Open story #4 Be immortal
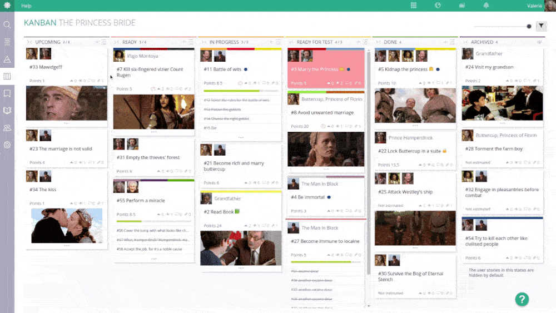The height and width of the screenshot is (313, 556). (x=307, y=197)
